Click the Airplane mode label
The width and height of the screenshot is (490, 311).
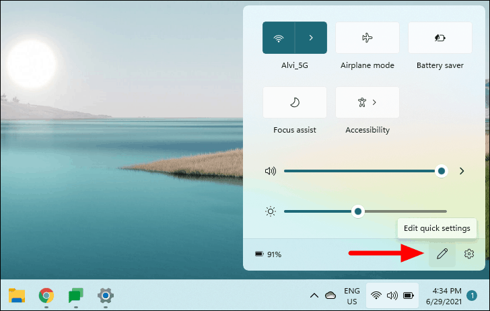pos(367,65)
